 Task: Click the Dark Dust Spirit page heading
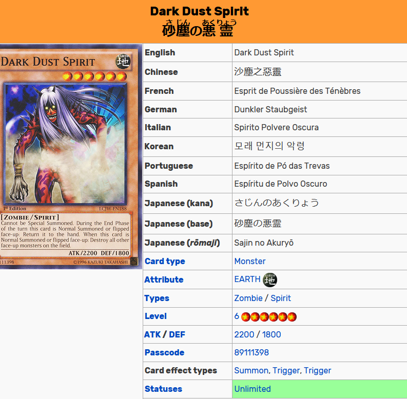pos(199,11)
